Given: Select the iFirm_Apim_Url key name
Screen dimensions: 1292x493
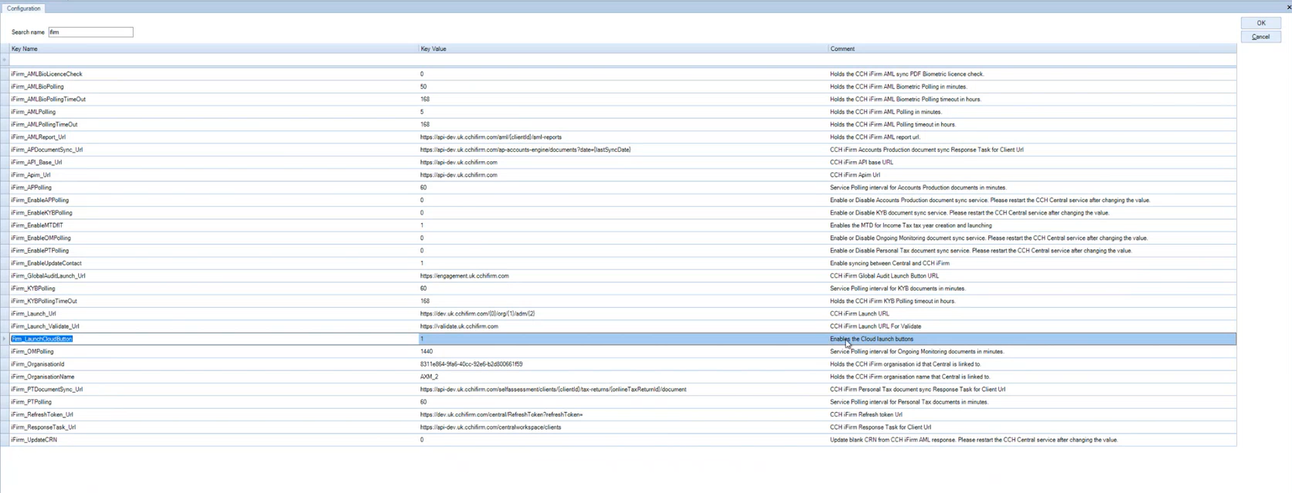Looking at the screenshot, I should [31, 175].
